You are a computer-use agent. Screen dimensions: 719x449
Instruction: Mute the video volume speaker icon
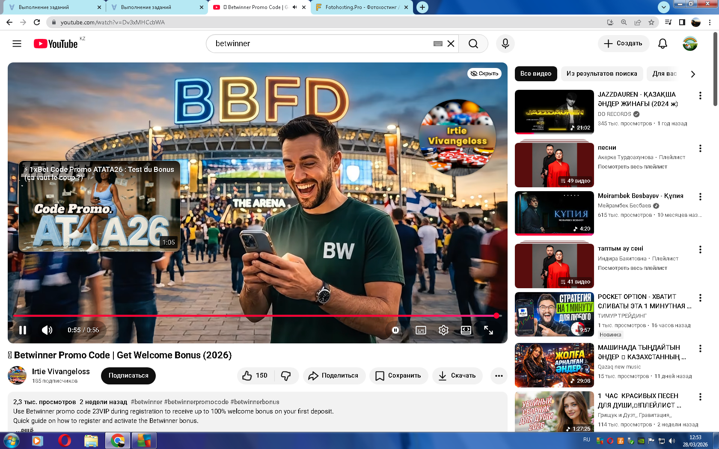click(x=47, y=330)
